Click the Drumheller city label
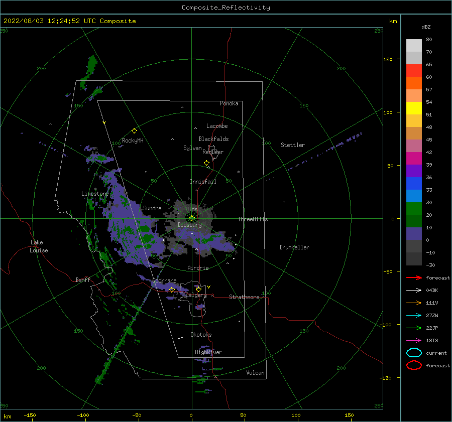This screenshot has width=452, height=422. pyautogui.click(x=294, y=247)
